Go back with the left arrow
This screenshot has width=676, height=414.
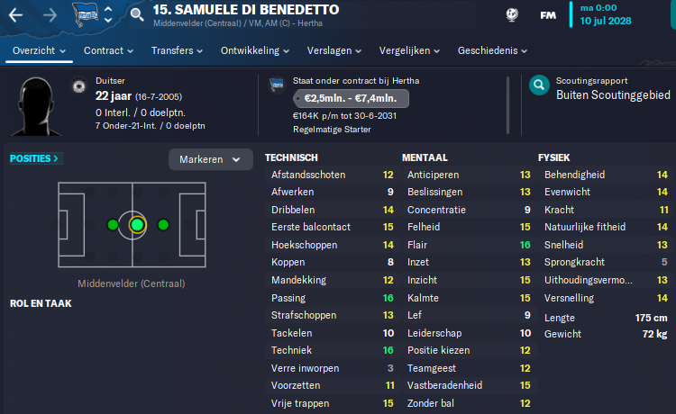pos(15,15)
